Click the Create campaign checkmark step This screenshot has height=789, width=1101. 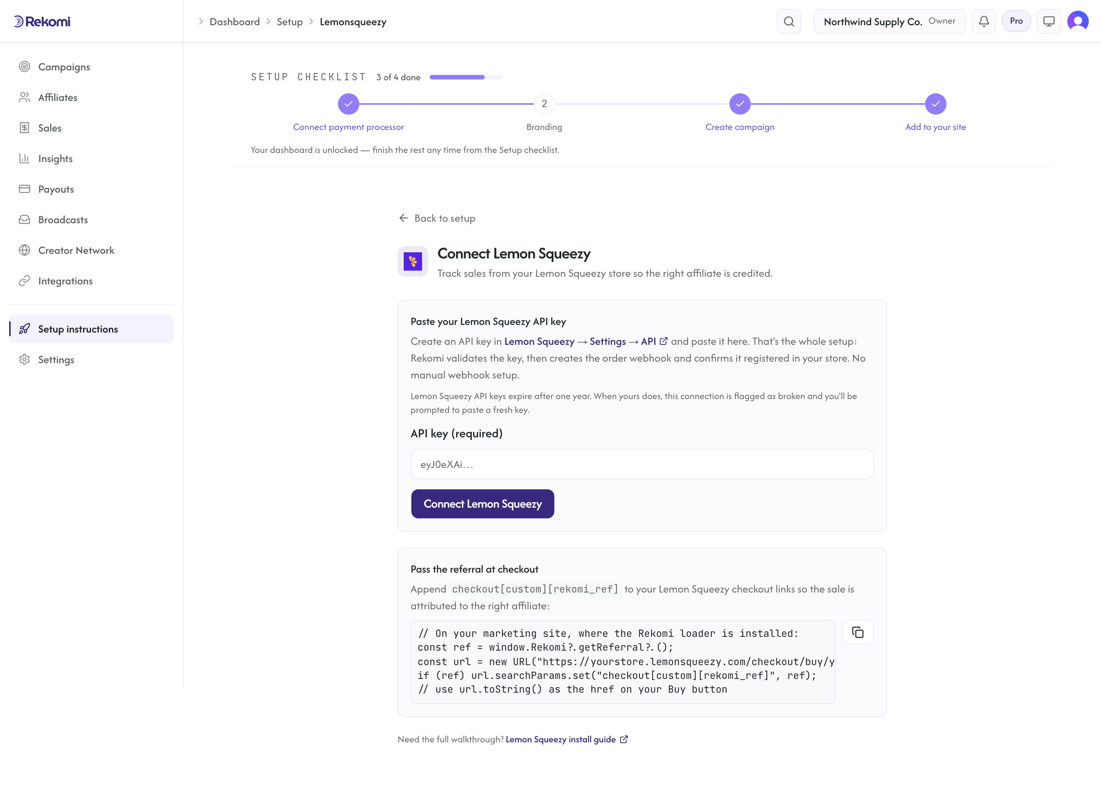point(740,104)
